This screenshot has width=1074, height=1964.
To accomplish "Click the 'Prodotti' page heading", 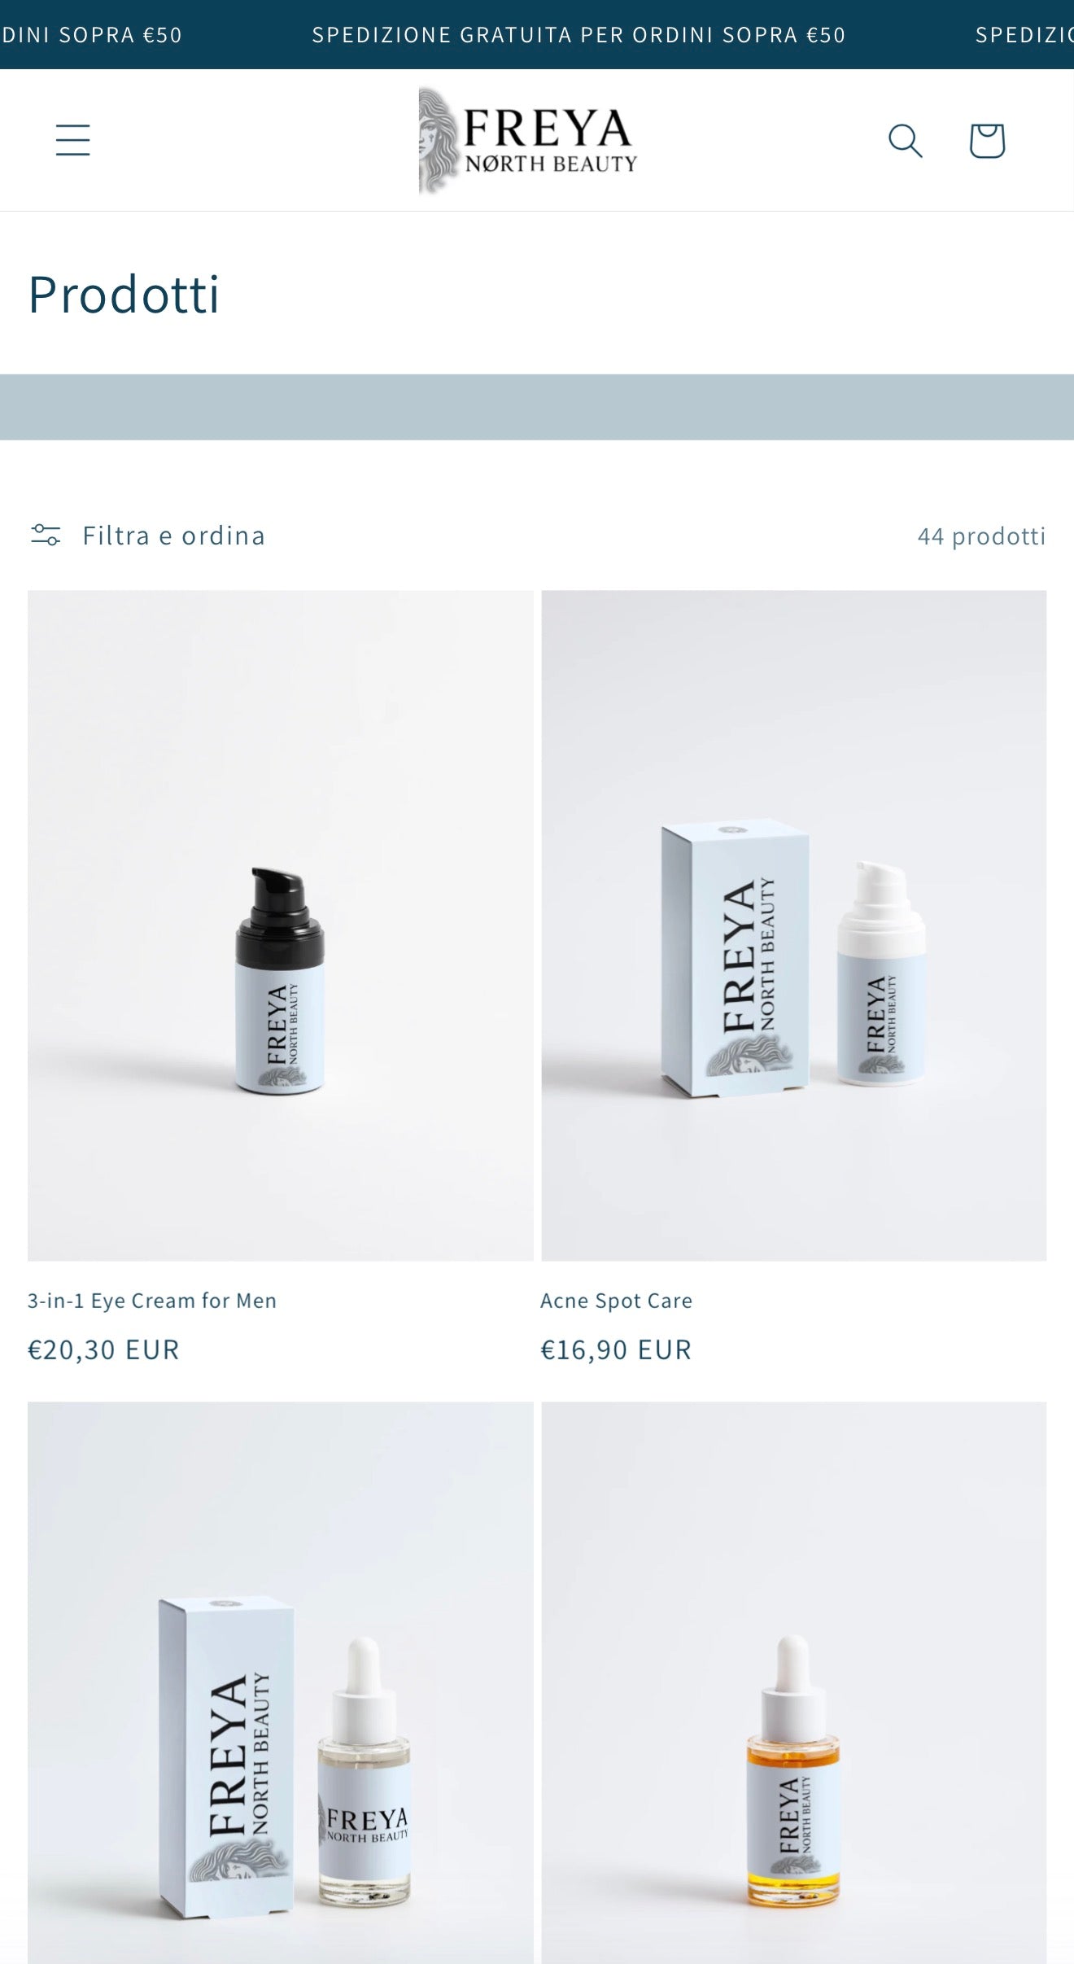I will [124, 294].
